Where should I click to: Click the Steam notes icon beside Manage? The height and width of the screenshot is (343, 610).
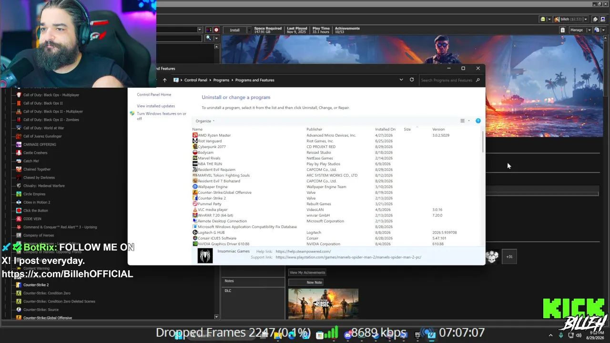[x=562, y=30]
